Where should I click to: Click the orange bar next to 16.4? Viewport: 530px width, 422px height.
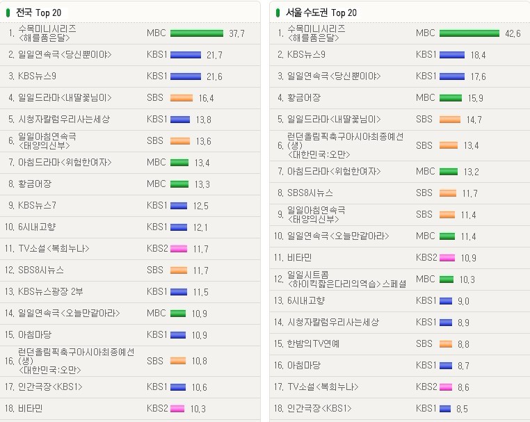[x=182, y=98]
